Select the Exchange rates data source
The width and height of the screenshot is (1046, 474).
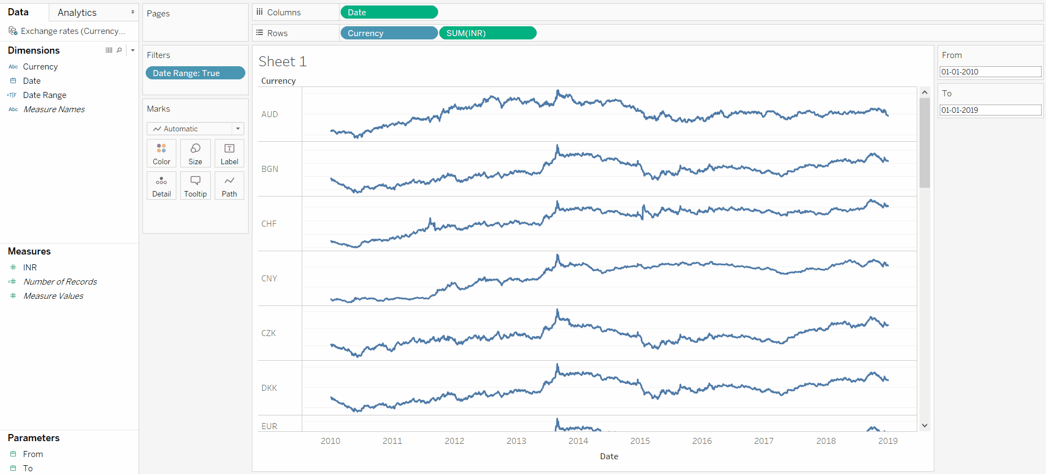(73, 31)
